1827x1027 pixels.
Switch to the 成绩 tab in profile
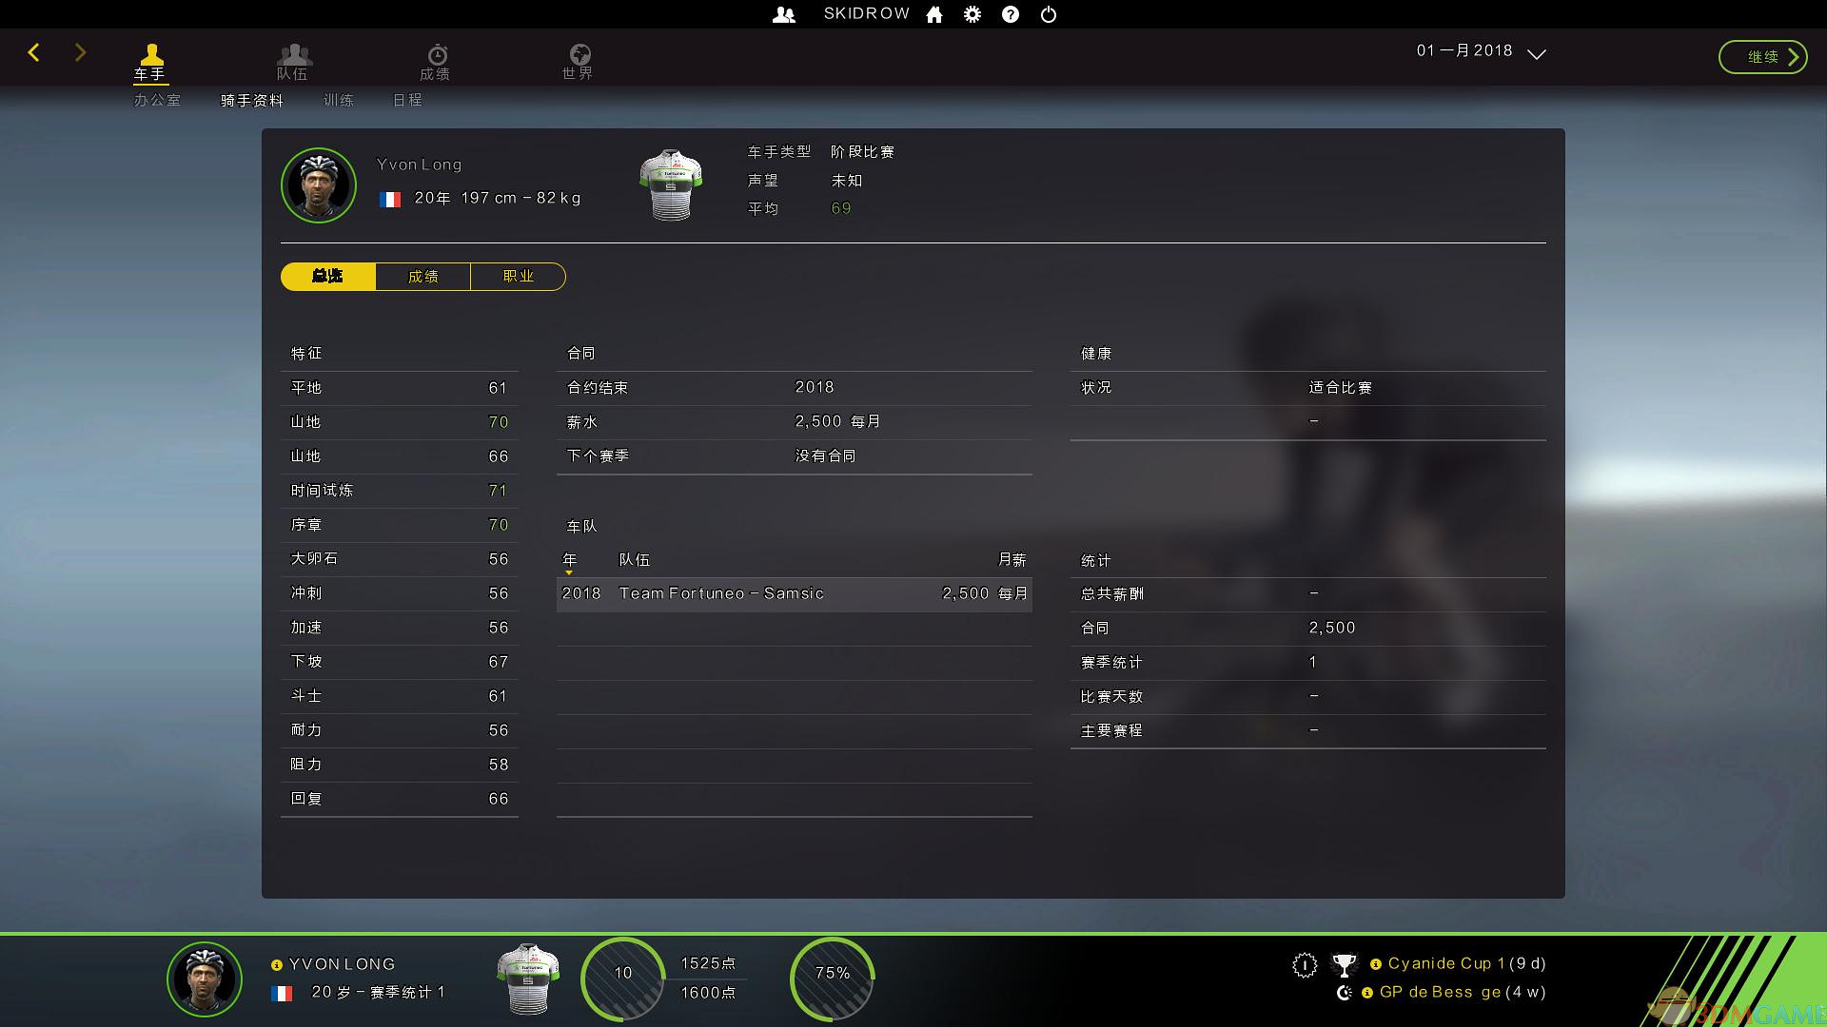[x=422, y=277]
